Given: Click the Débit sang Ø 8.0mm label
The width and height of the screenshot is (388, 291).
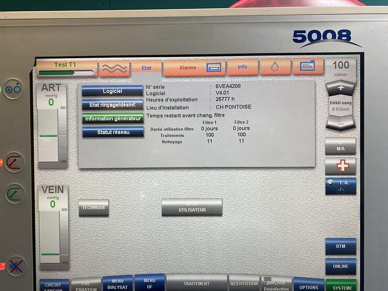Looking at the screenshot, I should tap(340, 106).
